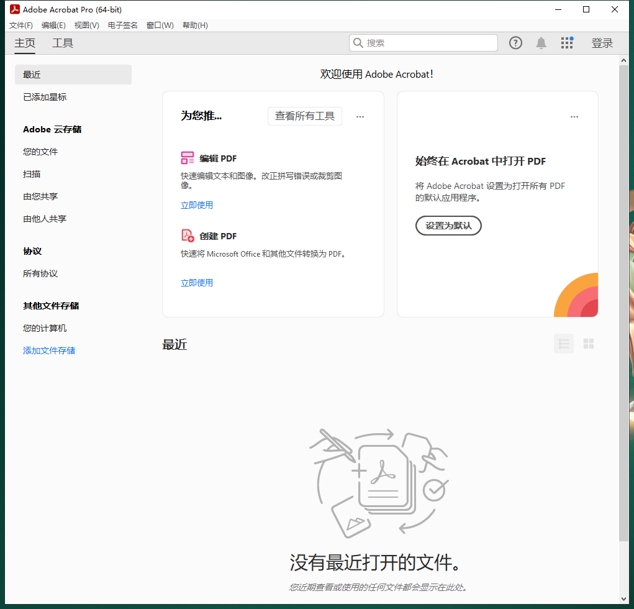Open the 编辑 PDF tool icon
Viewport: 634px width, 609px height.
pos(187,158)
